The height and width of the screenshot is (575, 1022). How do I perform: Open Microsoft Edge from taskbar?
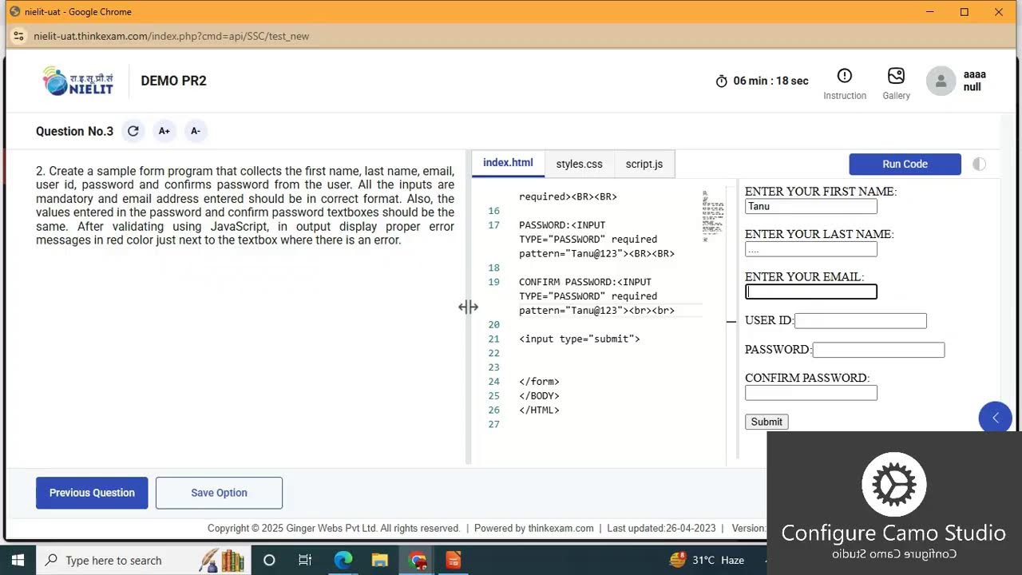point(343,560)
